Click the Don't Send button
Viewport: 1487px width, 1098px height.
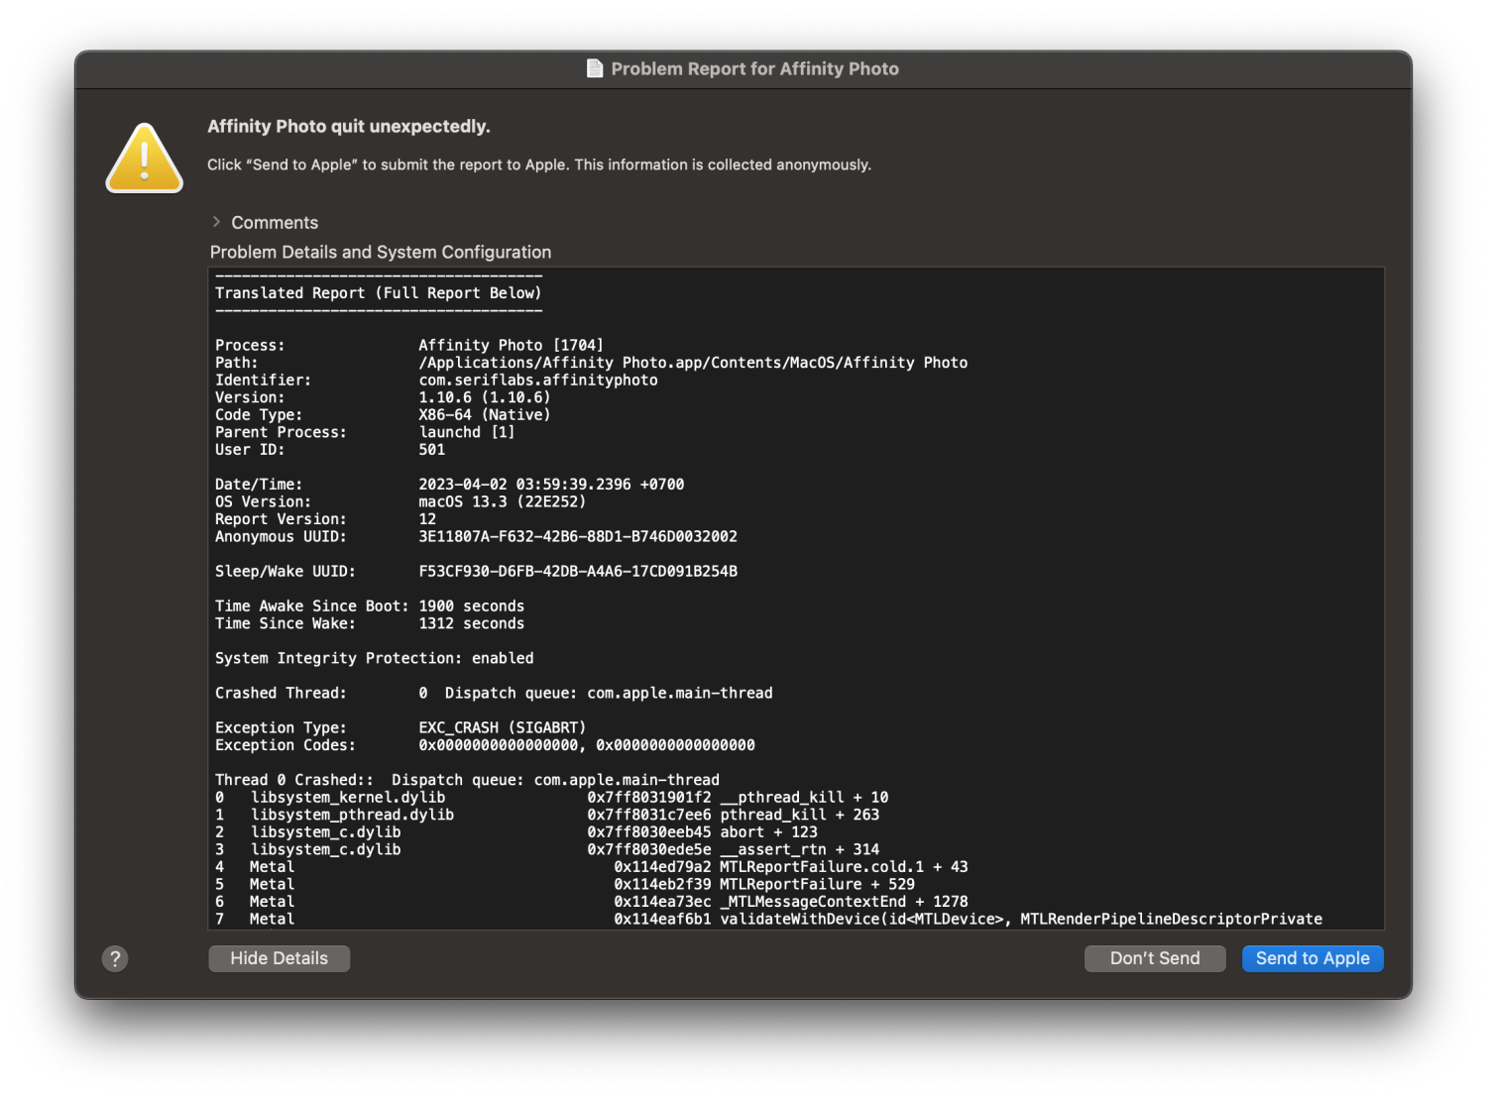coord(1155,958)
